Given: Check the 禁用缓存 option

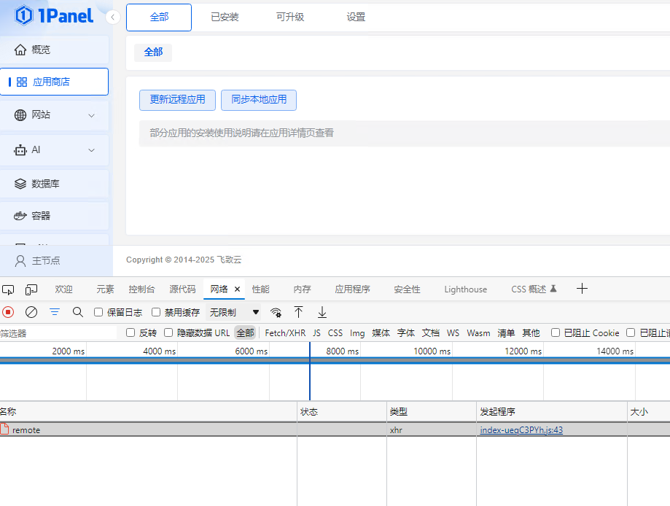Looking at the screenshot, I should (x=156, y=312).
